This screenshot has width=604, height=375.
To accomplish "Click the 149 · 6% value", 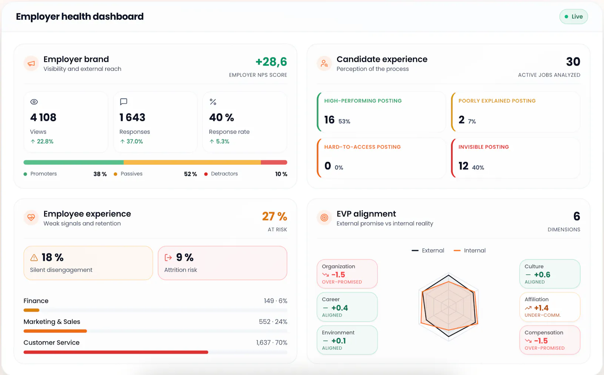I will coord(276,301).
